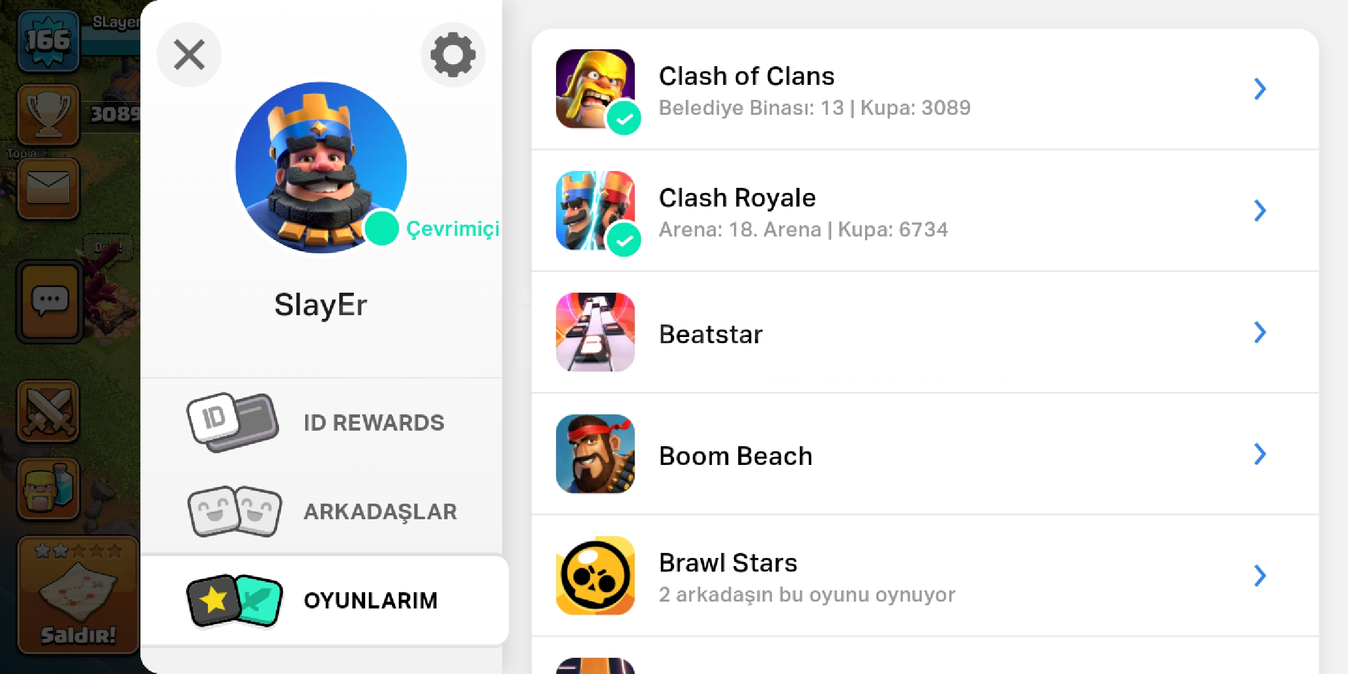Image resolution: width=1348 pixels, height=674 pixels.
Task: Click the Saldır! attack button
Action: coord(78,595)
